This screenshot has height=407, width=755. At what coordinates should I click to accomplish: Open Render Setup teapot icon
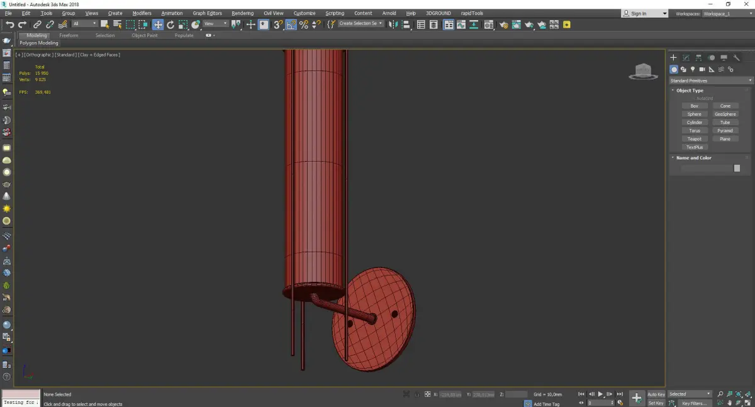tap(504, 25)
